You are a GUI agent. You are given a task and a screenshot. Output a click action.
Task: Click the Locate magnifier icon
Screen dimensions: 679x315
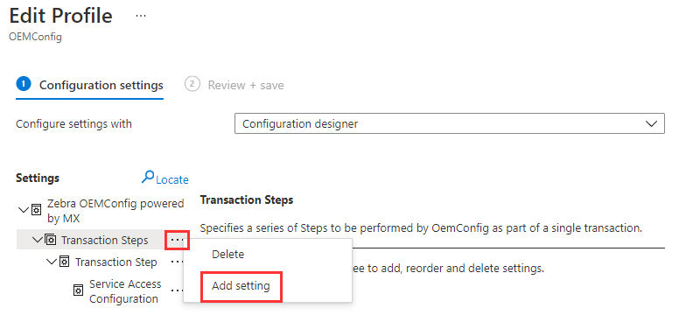coord(148,177)
